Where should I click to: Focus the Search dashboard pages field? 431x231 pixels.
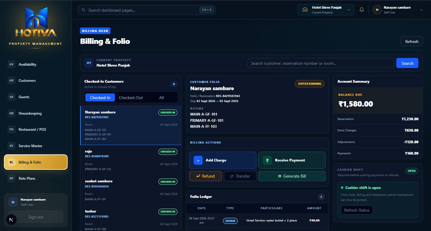click(x=147, y=10)
